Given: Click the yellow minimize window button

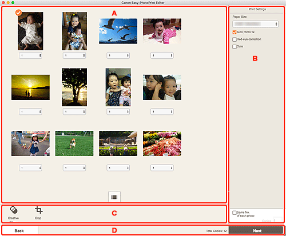Looking at the screenshot, I should [x=8, y=3].
